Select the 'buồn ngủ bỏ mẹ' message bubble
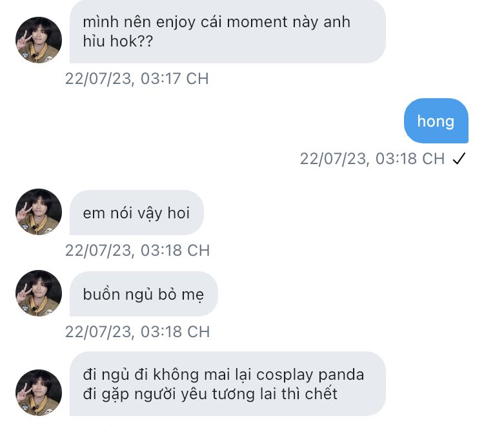484x425 pixels. pos(143,295)
